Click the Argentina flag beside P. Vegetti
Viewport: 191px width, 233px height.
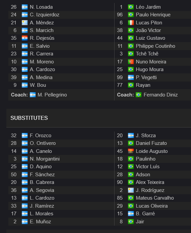pos(131,77)
